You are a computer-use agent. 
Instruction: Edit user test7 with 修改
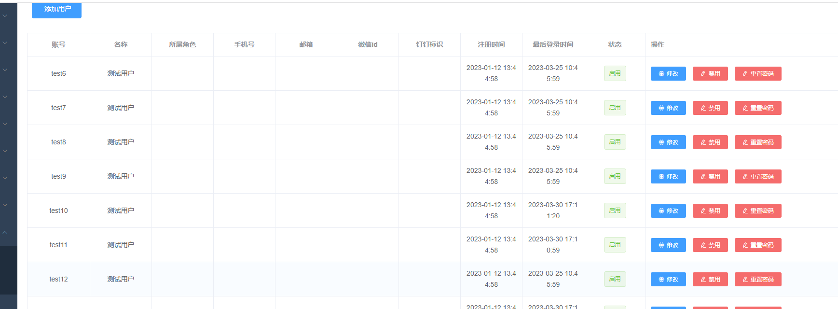pyautogui.click(x=668, y=108)
